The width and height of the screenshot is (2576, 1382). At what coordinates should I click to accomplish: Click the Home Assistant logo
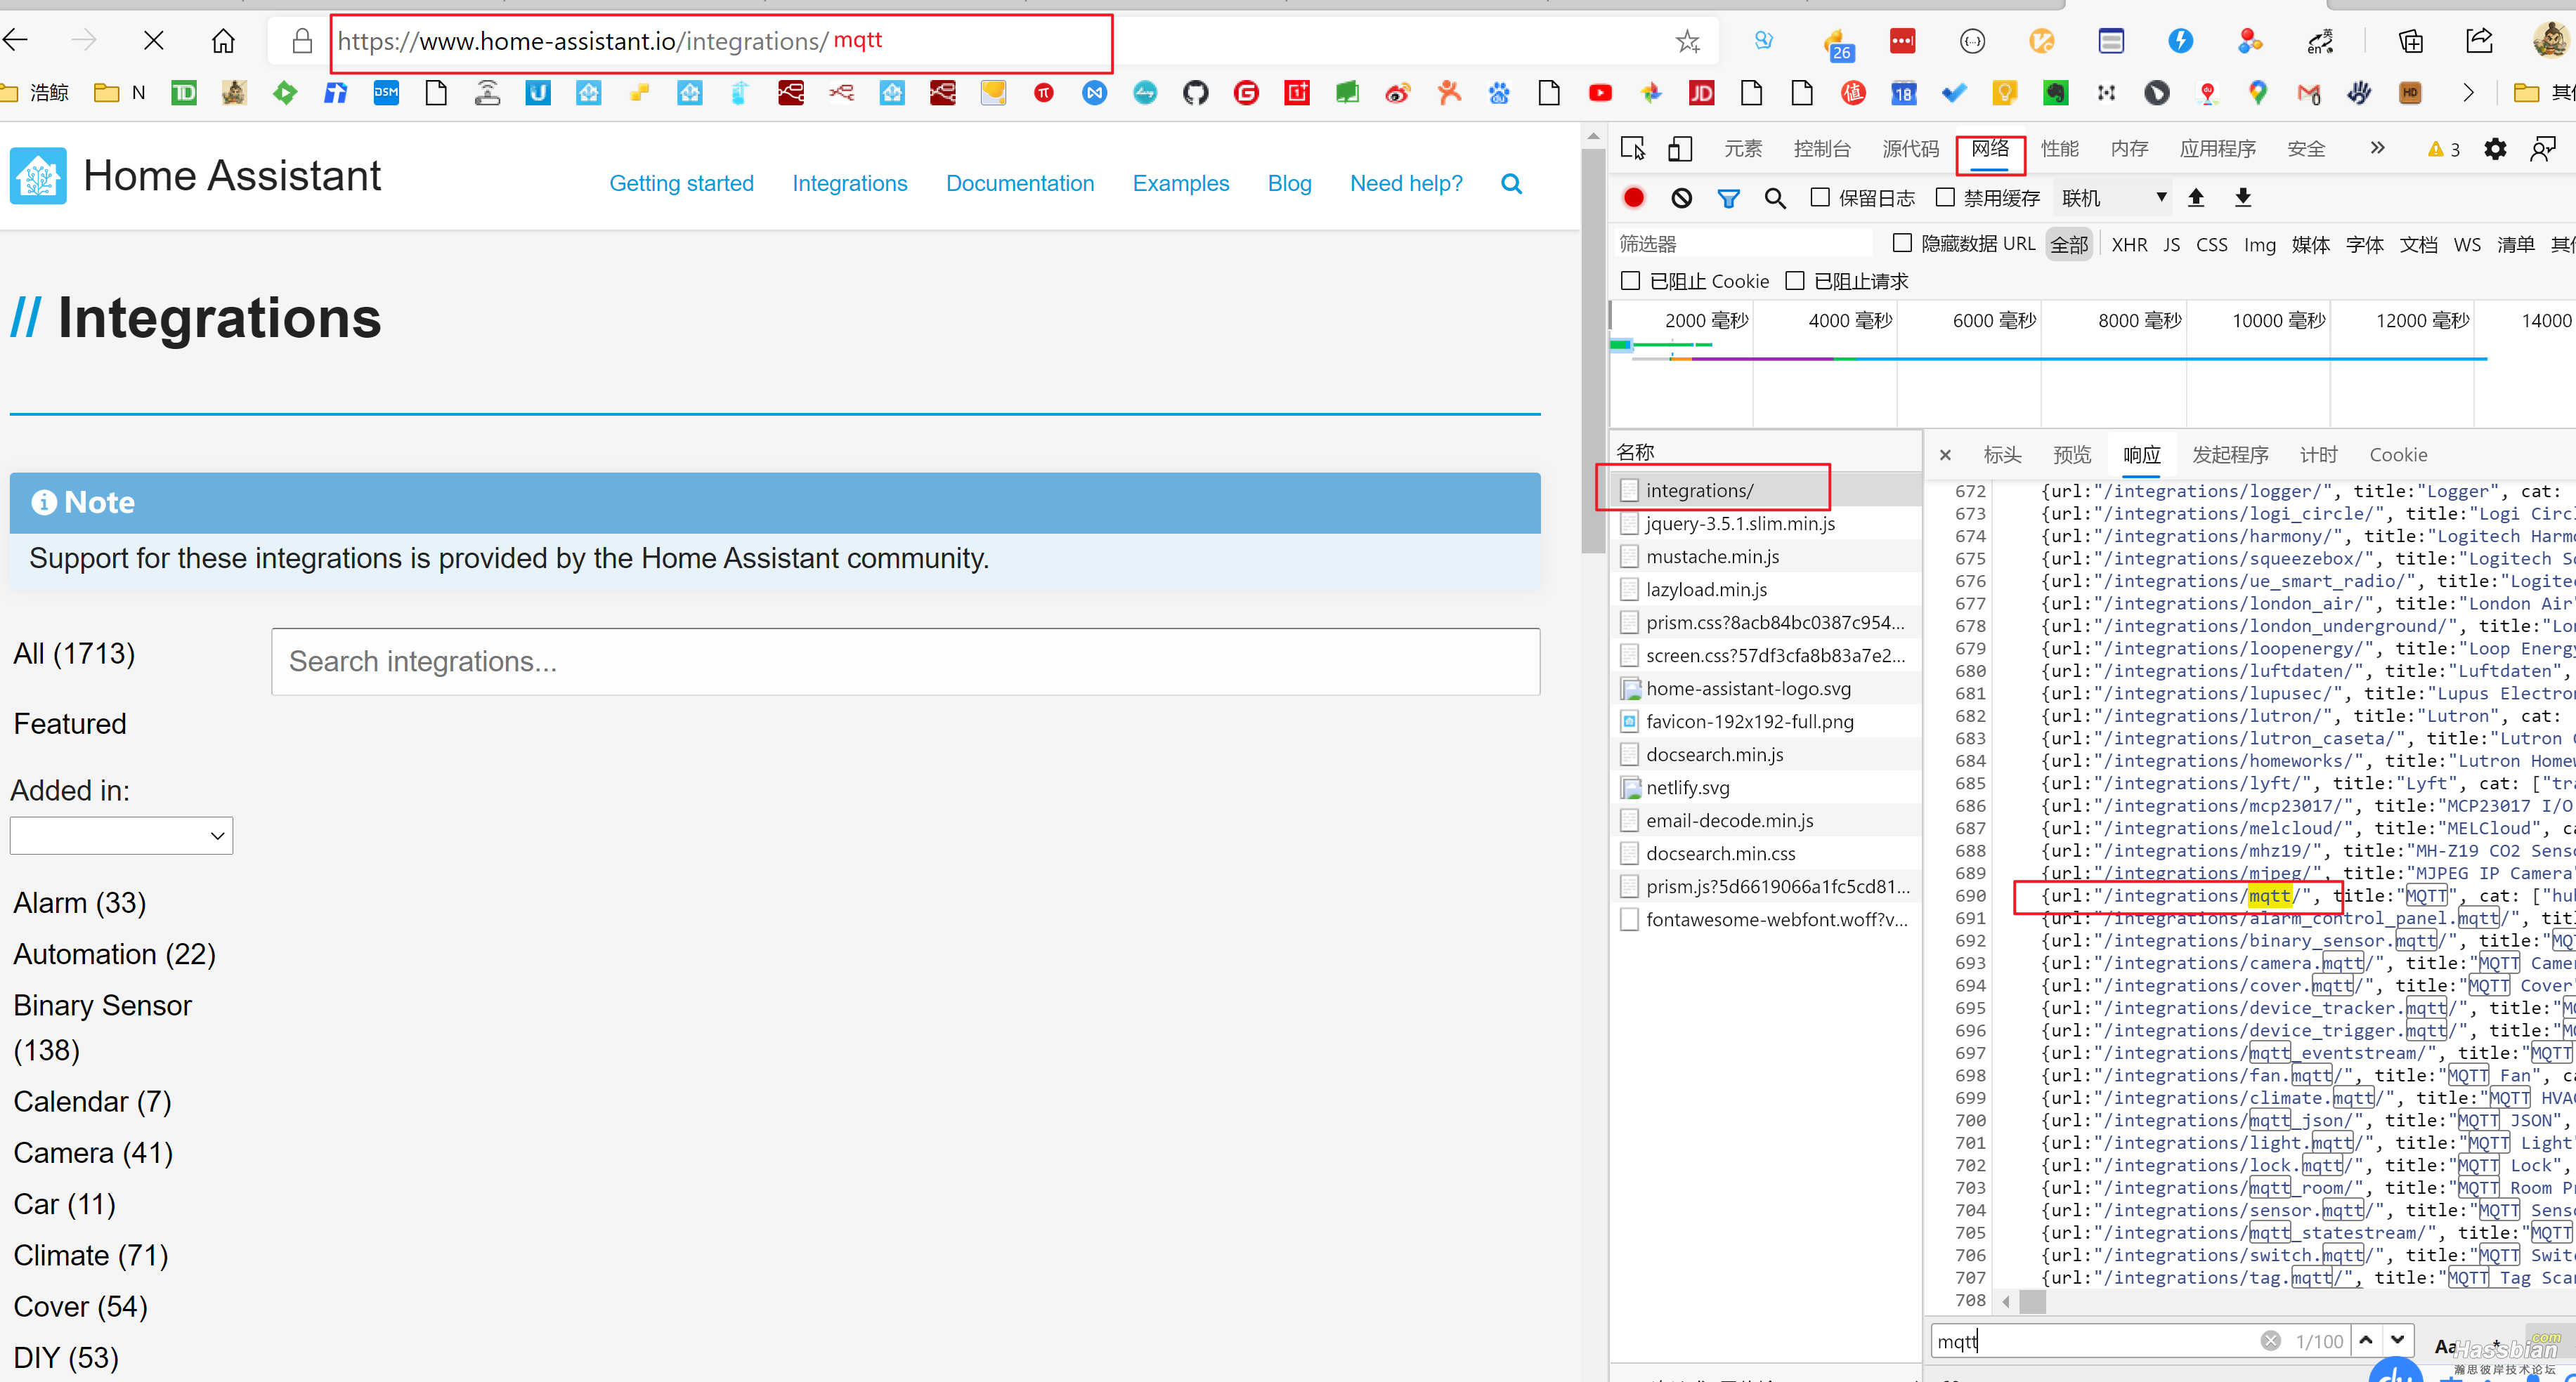point(38,176)
